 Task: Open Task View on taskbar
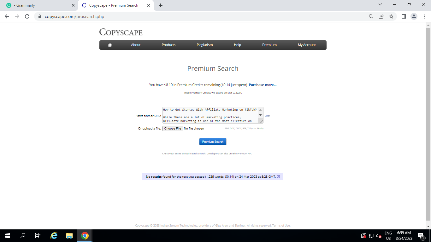(38, 236)
